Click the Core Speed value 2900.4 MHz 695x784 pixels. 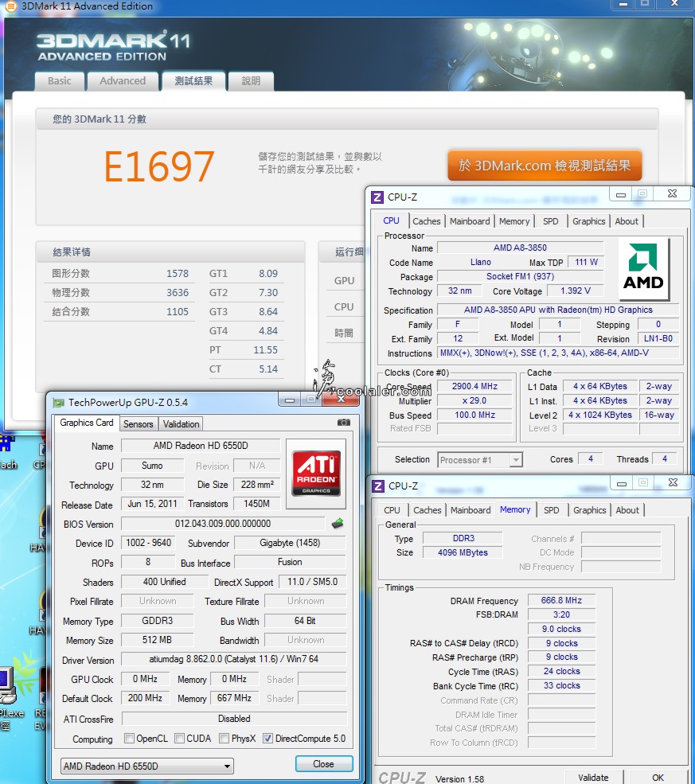click(474, 387)
